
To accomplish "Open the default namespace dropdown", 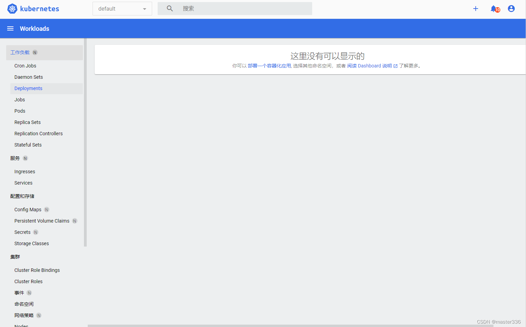I will [x=122, y=9].
